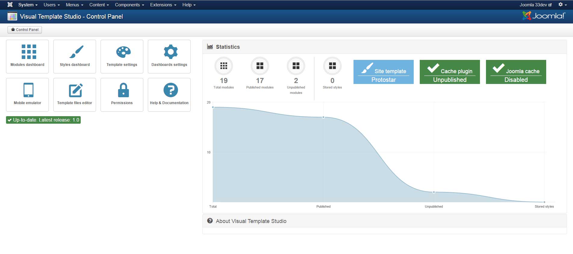The height and width of the screenshot is (254, 573).
Task: Click the Unpublished x-axis label
Action: pos(434,206)
